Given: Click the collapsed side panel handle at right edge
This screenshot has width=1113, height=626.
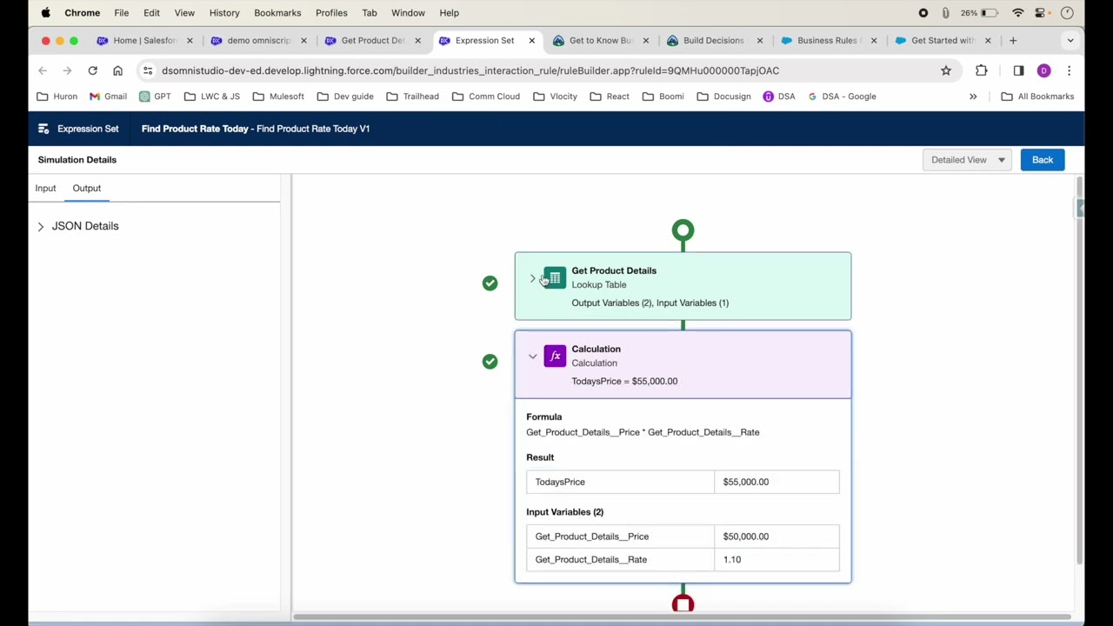Looking at the screenshot, I should (x=1079, y=208).
